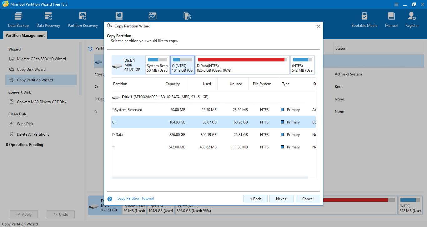Close the Copy Partition Wizard dialog
This screenshot has height=227, width=427.
[318, 26]
